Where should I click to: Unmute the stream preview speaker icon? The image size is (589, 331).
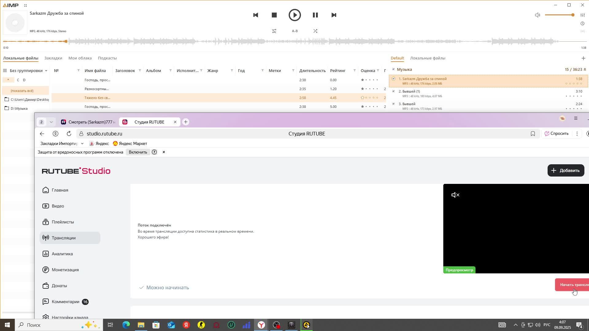455,195
